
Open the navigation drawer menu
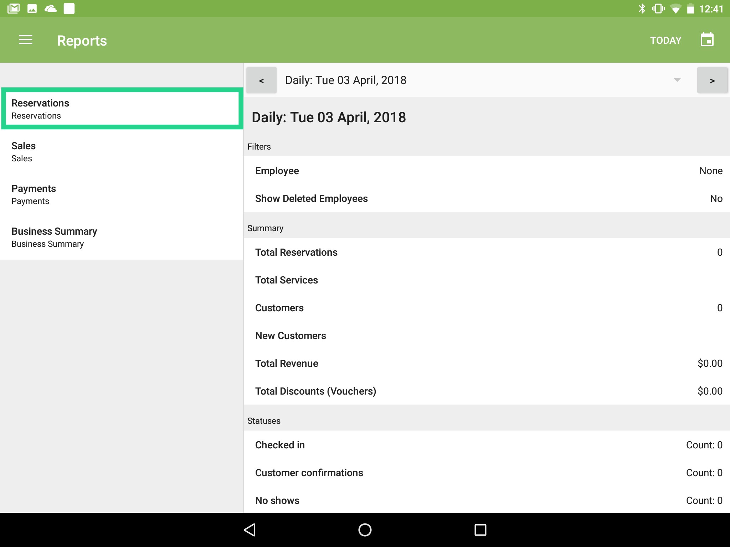(x=25, y=40)
